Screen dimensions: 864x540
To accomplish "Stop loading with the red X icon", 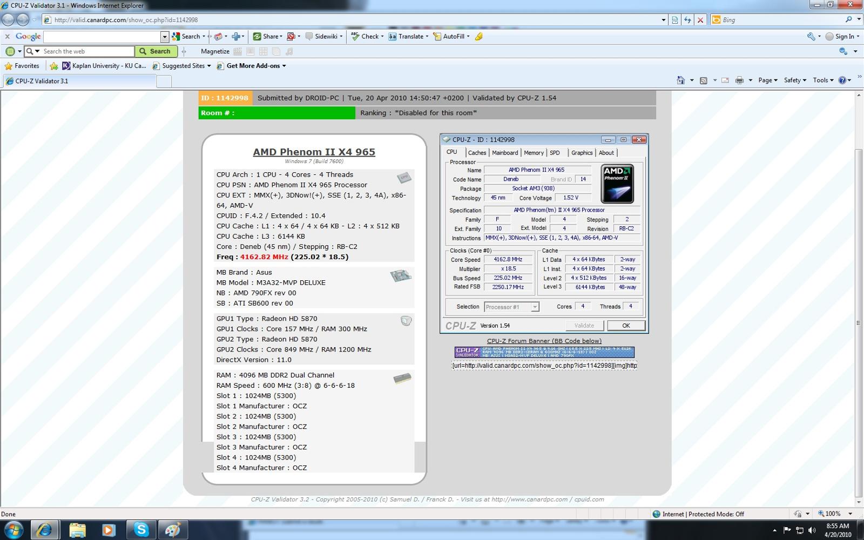I will pyautogui.click(x=700, y=20).
